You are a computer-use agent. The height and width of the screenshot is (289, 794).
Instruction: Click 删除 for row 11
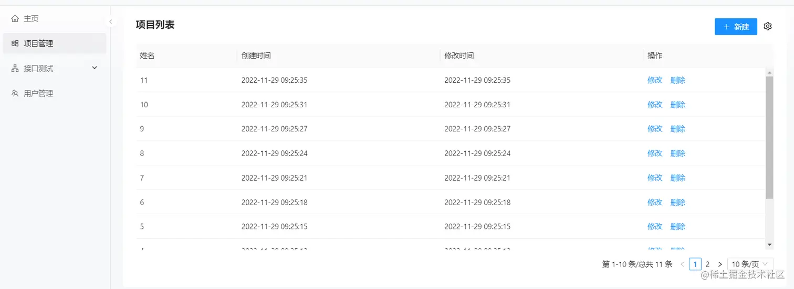tap(678, 80)
